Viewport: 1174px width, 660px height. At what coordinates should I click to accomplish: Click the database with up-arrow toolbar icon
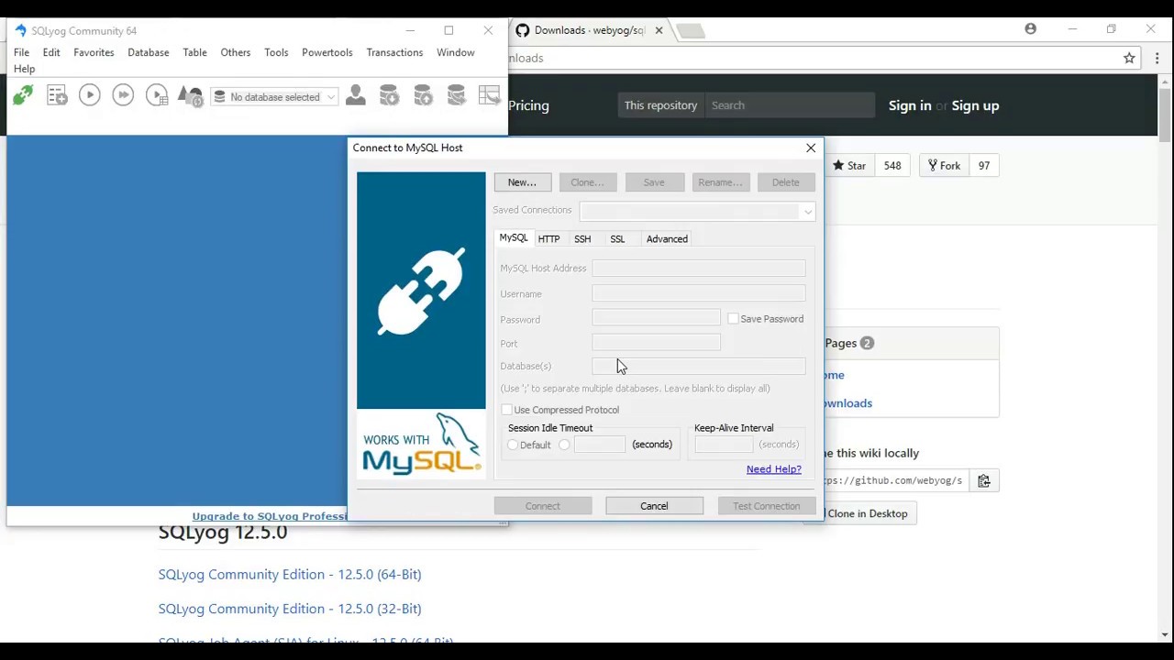tap(423, 95)
